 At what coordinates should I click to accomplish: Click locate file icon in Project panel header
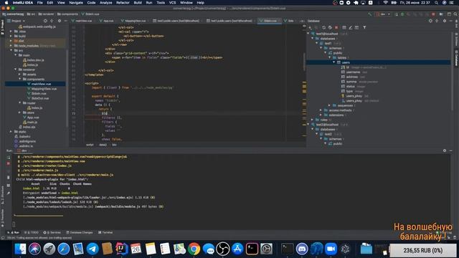pos(45,21)
